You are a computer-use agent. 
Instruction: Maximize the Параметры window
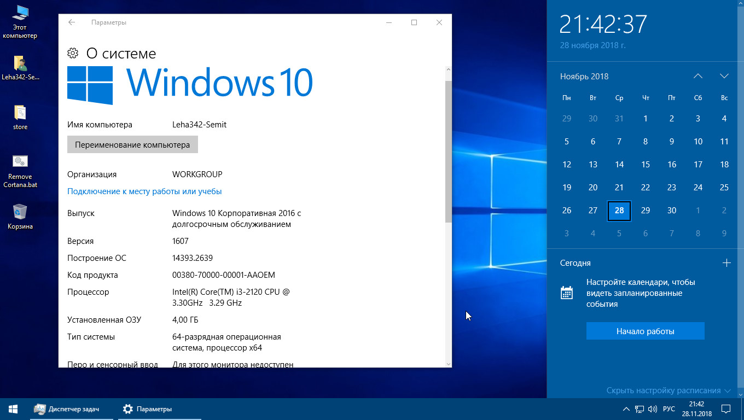(414, 22)
